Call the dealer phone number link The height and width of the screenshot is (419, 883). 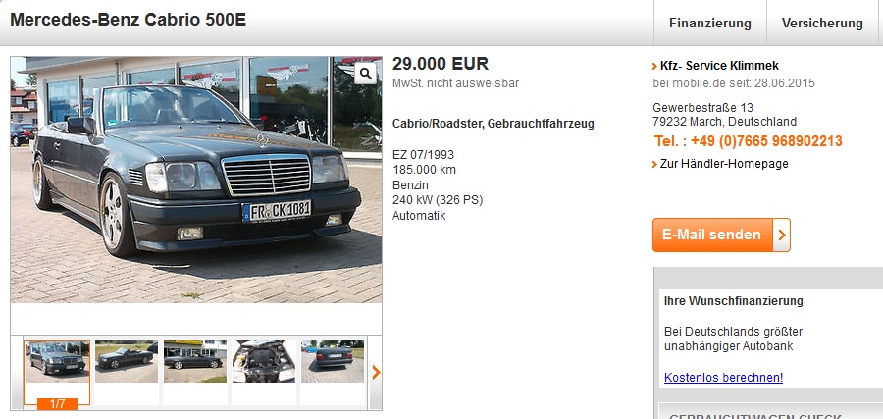tap(749, 140)
